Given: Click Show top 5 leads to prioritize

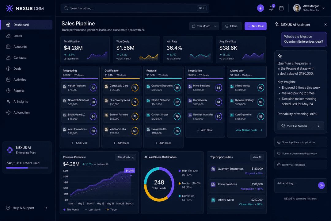Looking at the screenshot, I should 301,142.
